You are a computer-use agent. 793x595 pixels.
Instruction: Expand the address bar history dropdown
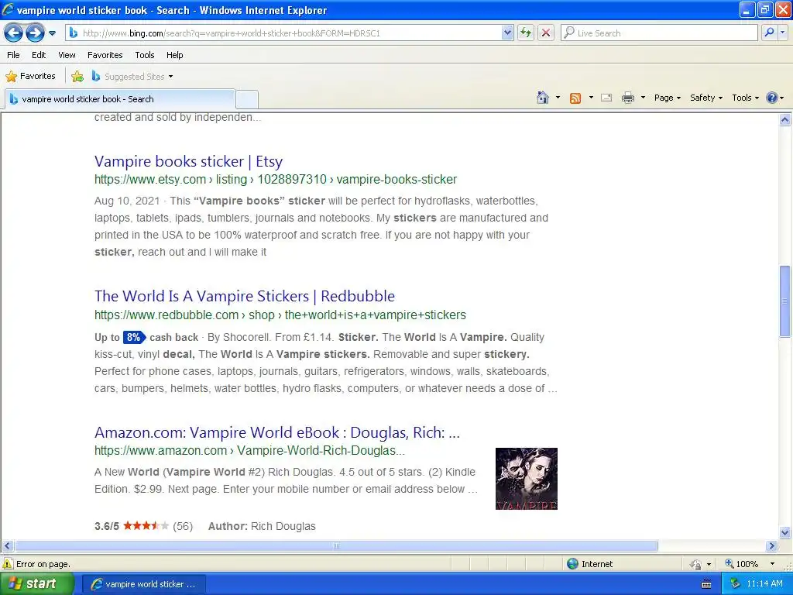[x=508, y=33]
